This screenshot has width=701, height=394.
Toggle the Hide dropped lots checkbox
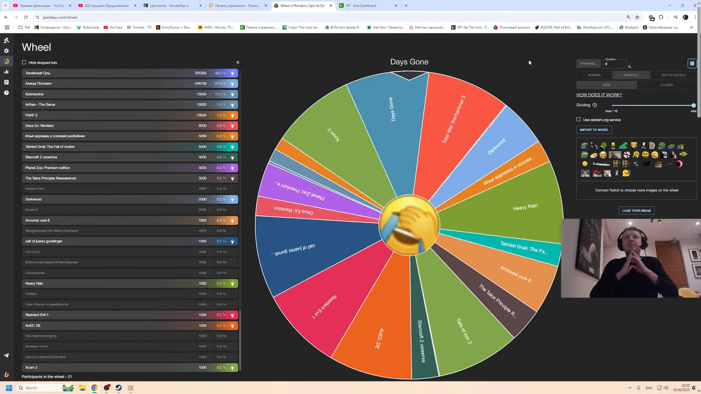pos(24,62)
